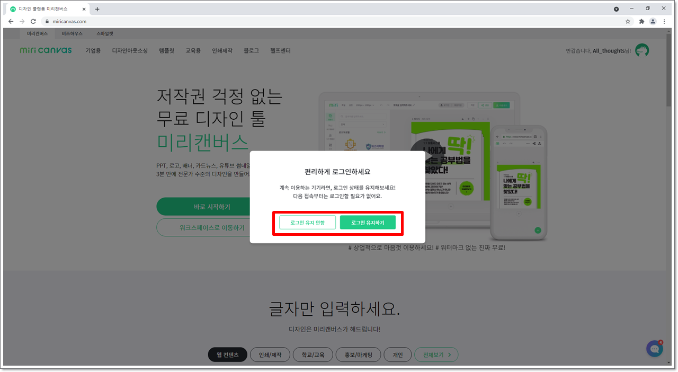Open the Chrome profile avatar icon

coord(653,21)
